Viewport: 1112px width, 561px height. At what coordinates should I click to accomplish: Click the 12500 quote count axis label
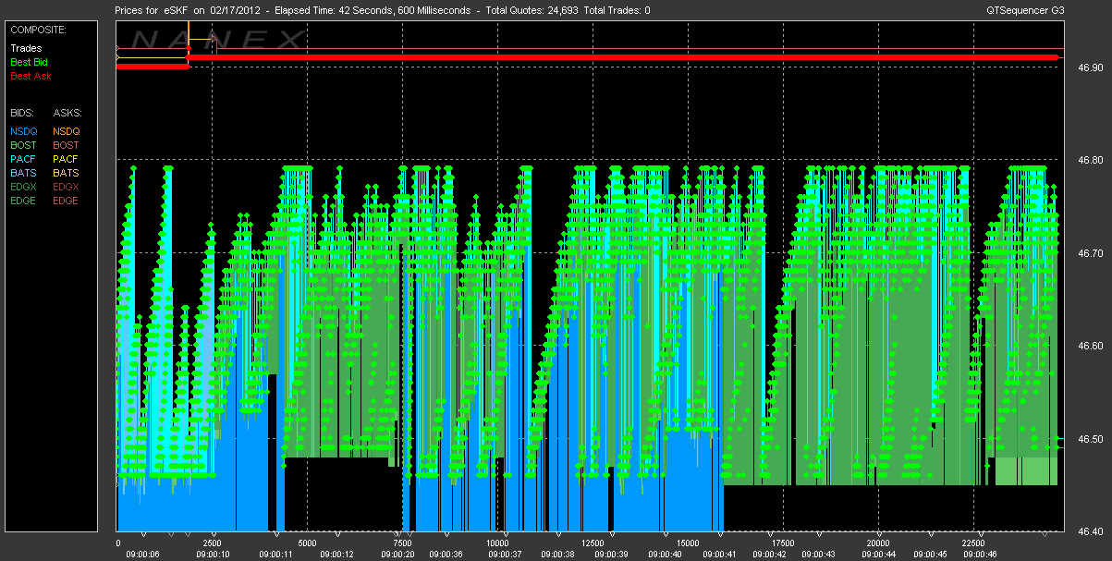(x=593, y=543)
